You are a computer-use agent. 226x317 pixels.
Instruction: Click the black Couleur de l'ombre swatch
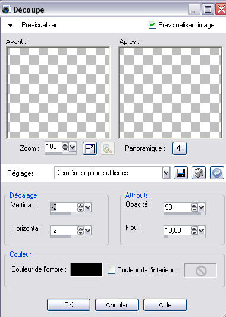click(x=86, y=270)
